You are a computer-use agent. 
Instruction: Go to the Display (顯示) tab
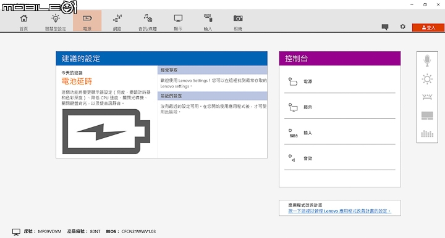[x=178, y=22]
